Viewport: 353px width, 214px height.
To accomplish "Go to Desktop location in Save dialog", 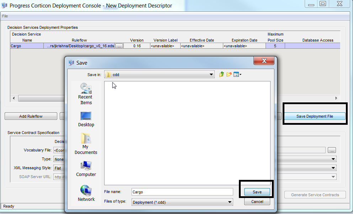I will [x=86, y=119].
